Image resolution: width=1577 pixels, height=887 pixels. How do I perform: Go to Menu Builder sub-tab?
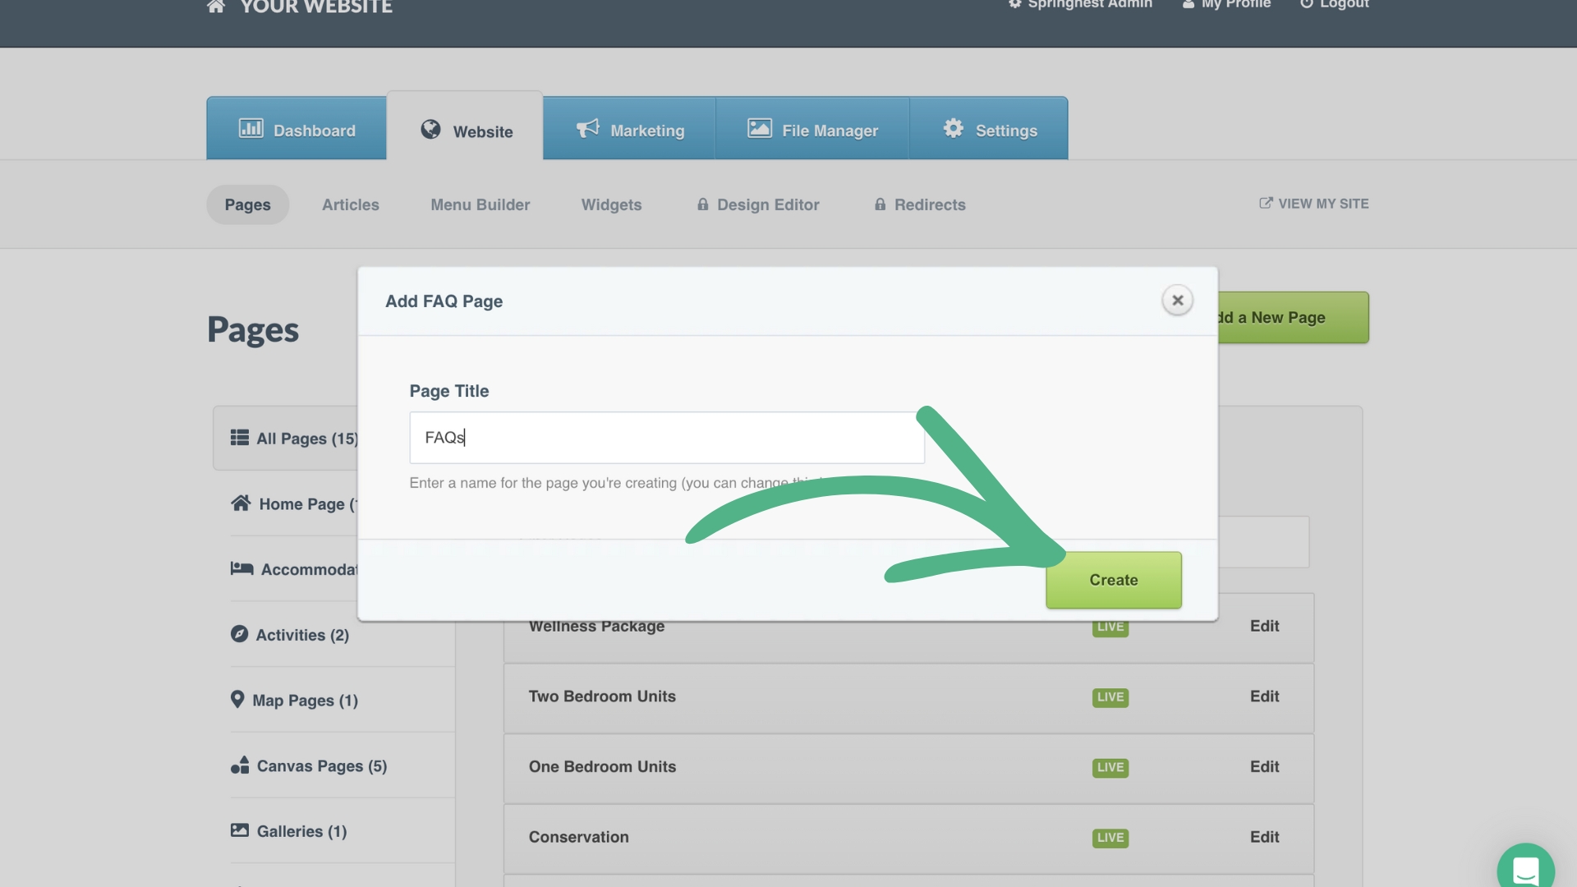(x=480, y=205)
